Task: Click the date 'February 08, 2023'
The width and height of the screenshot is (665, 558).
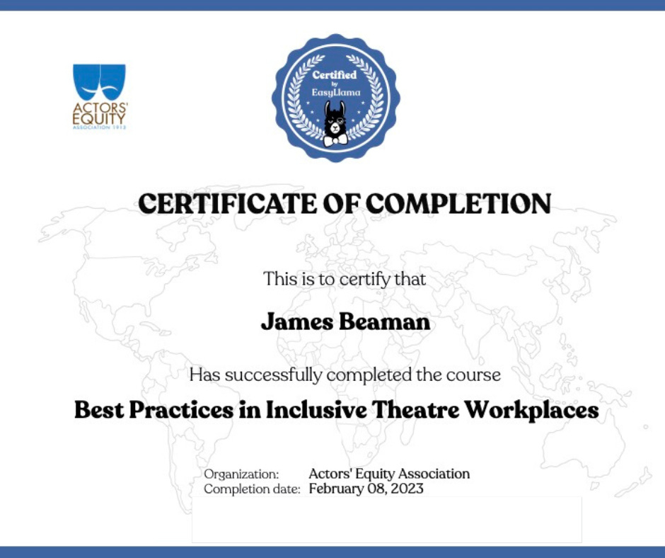Action: [366, 489]
